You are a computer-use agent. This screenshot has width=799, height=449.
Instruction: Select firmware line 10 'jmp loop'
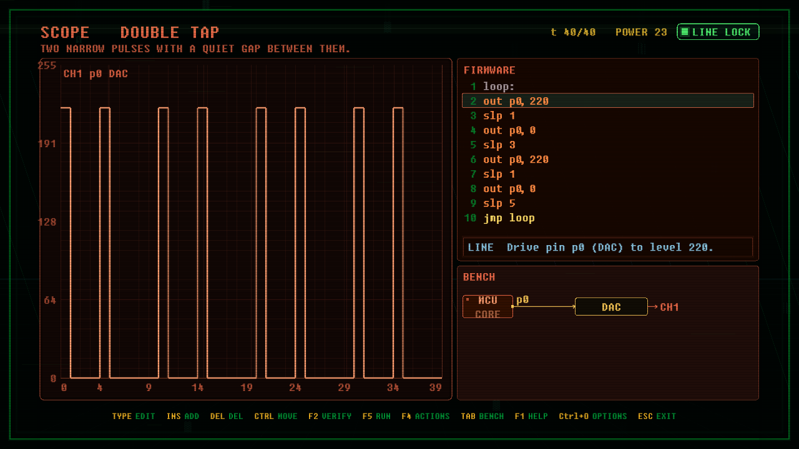point(608,218)
